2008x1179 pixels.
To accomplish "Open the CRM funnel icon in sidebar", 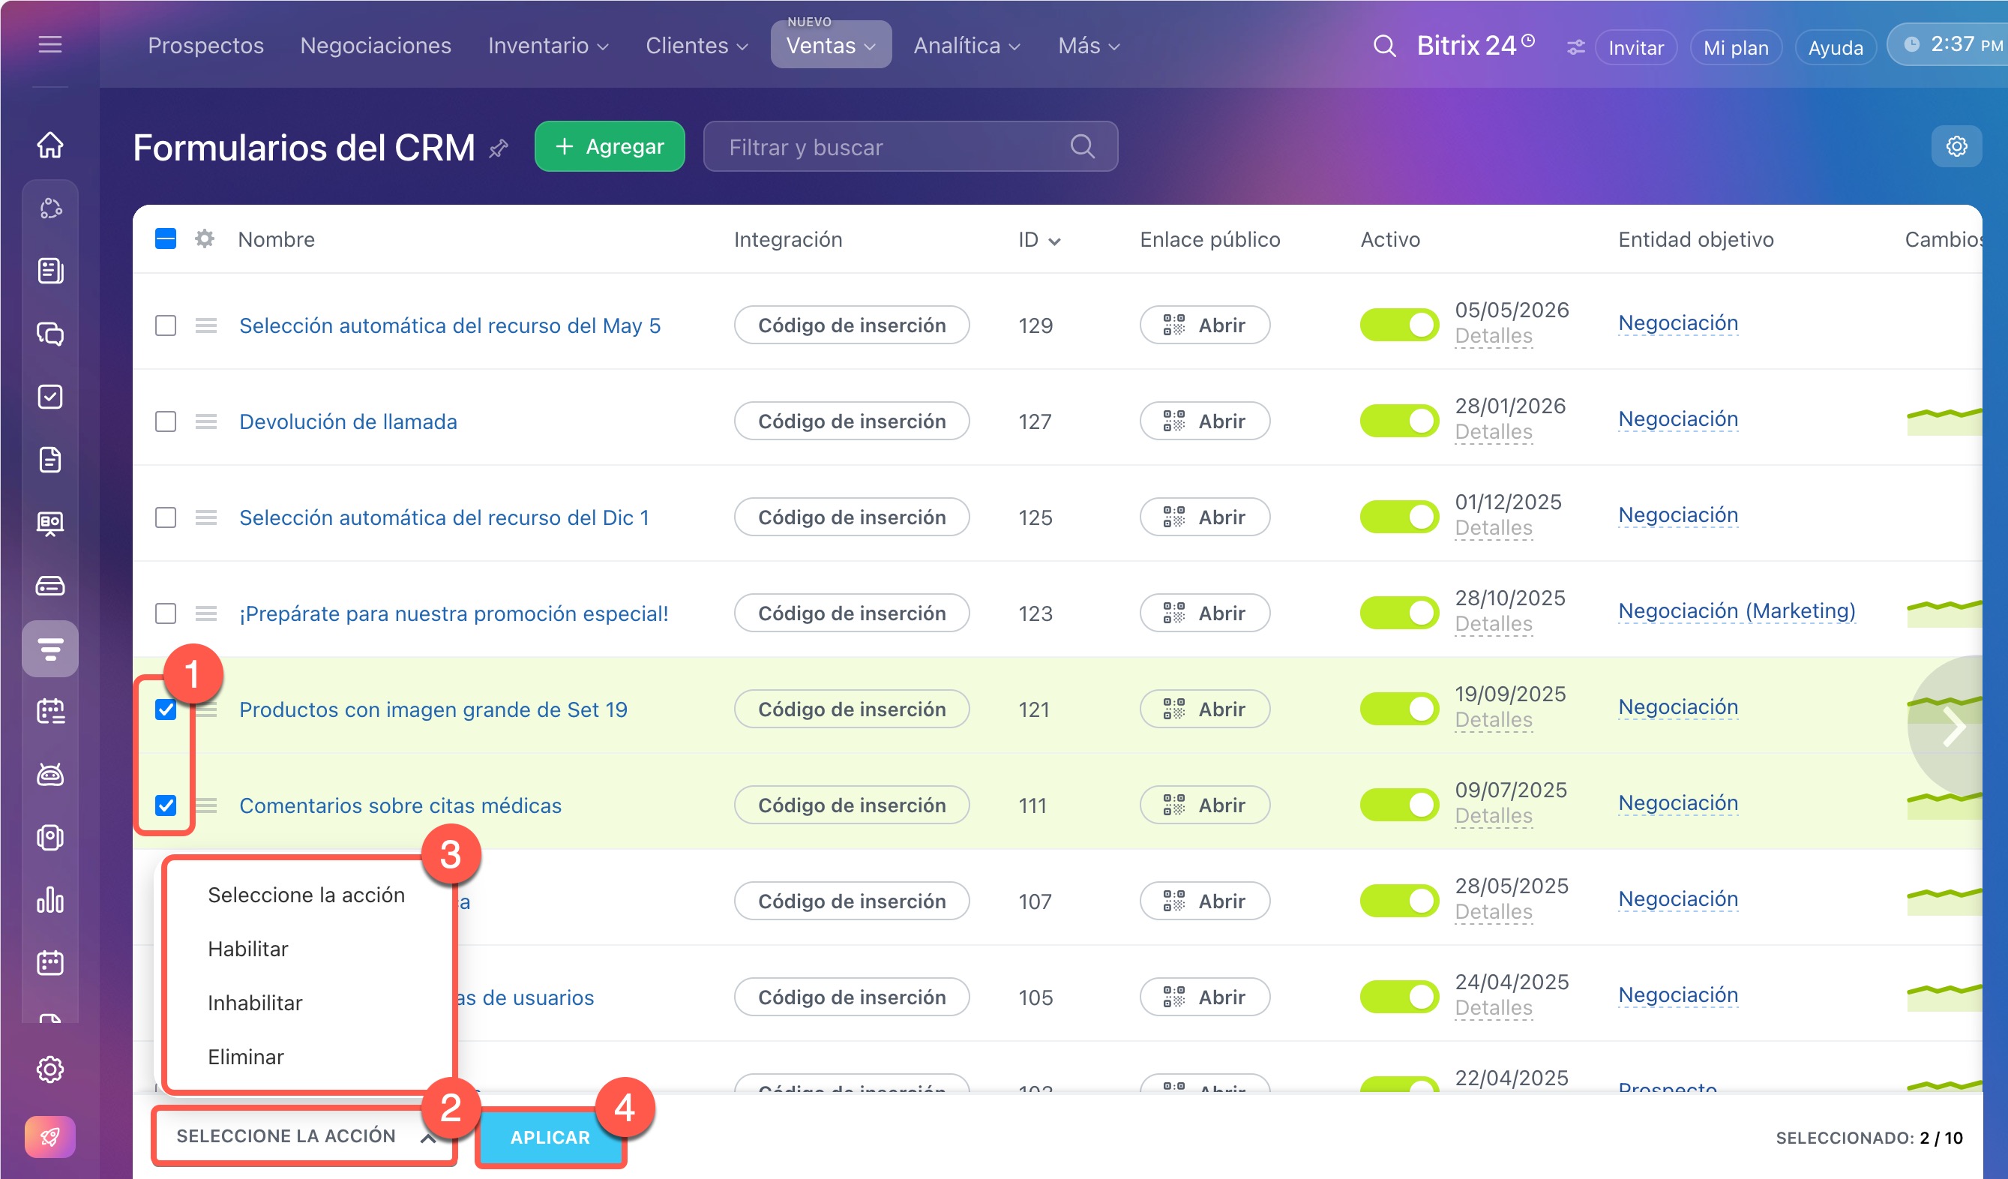I will [49, 649].
